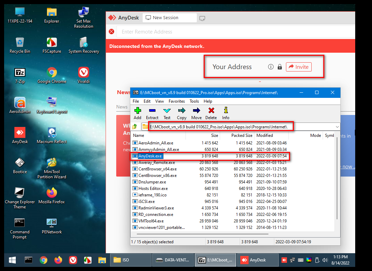Click the Info toolbar icon
This screenshot has width=372, height=271.
226,113
